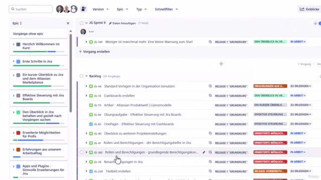The height and width of the screenshot is (180, 321).
Task: Open status dropdown for JG-66
Action: 300,114
